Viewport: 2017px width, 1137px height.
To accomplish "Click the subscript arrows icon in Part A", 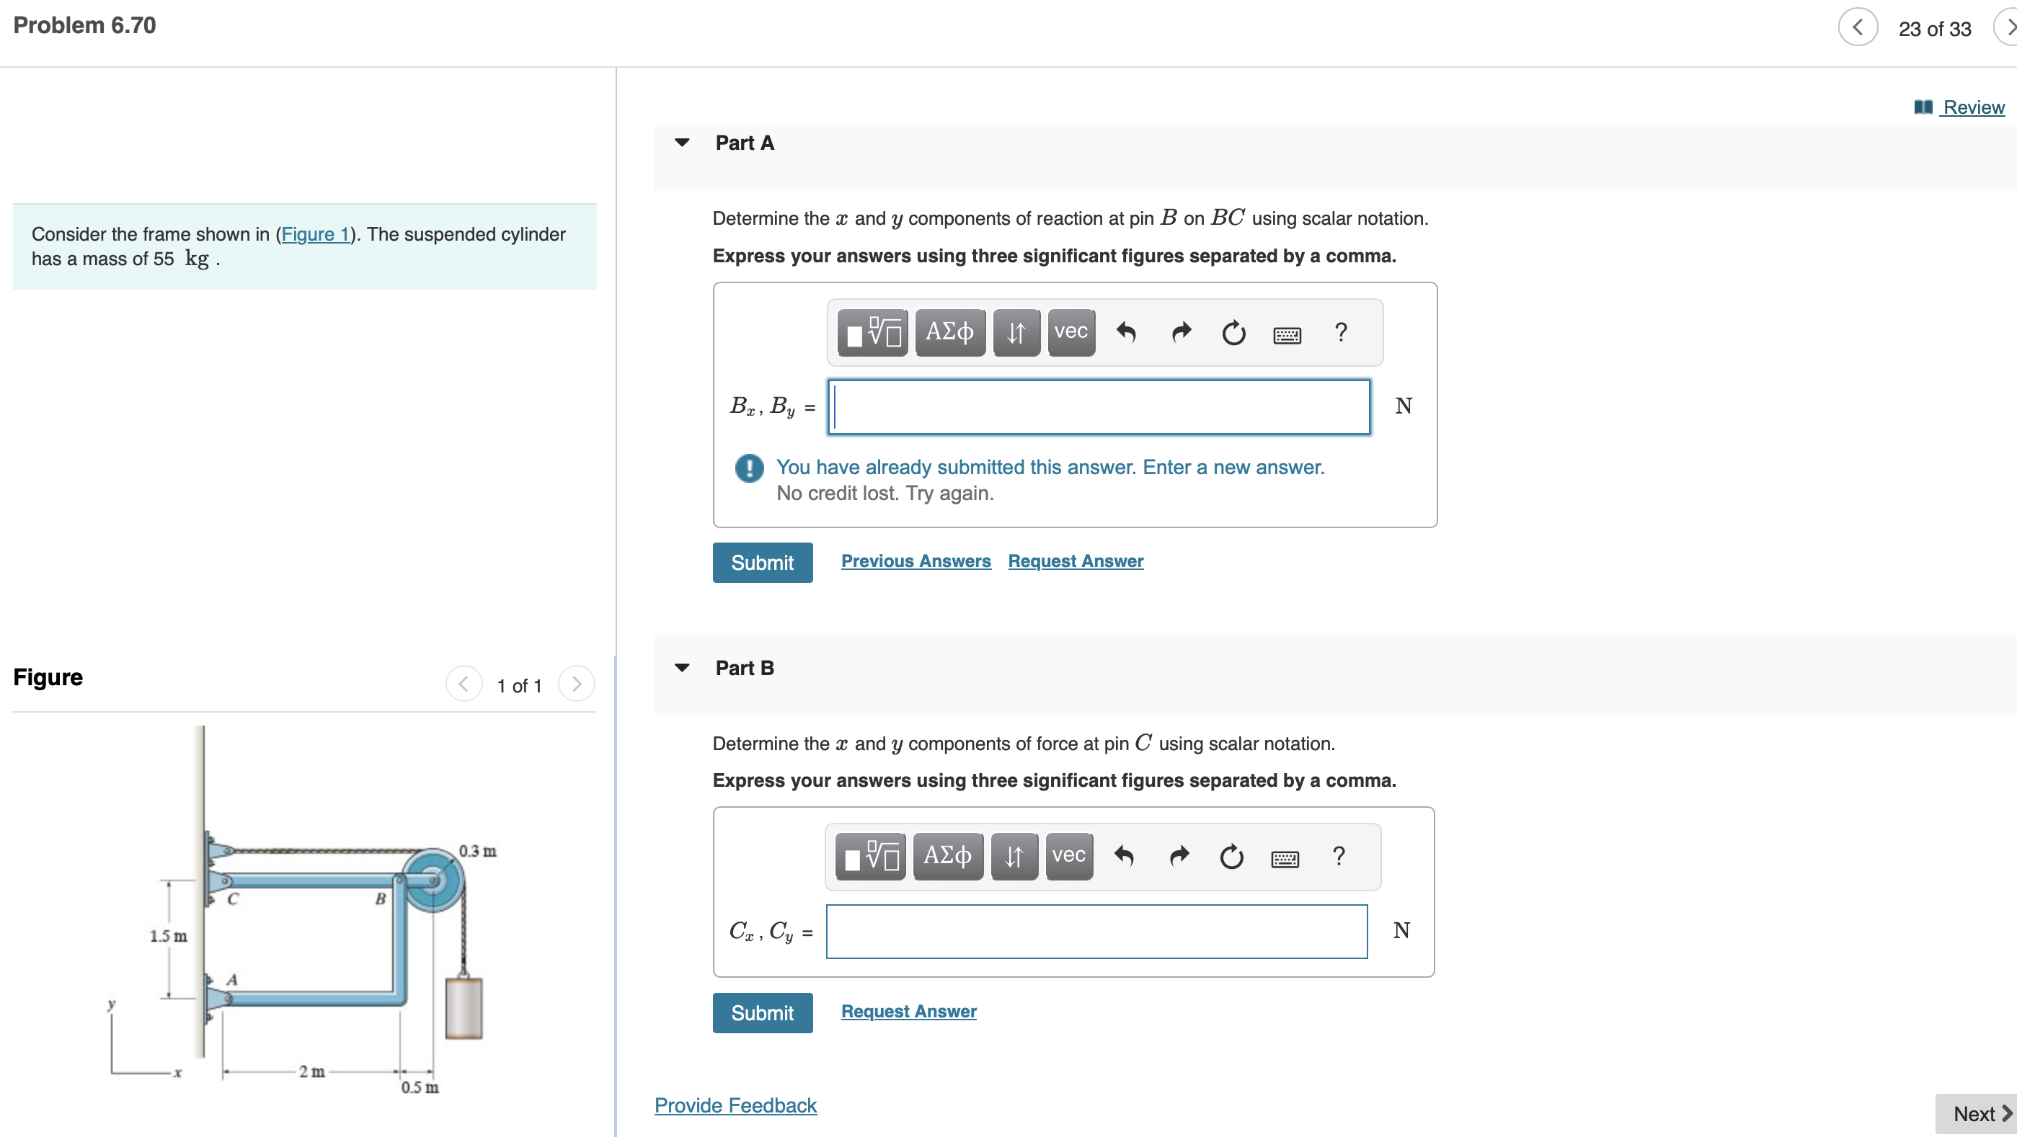I will (x=1016, y=333).
